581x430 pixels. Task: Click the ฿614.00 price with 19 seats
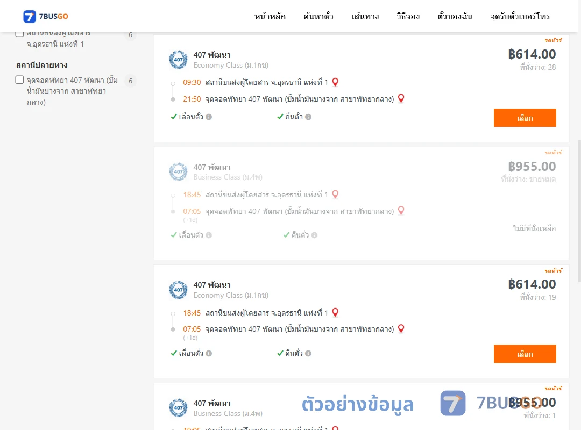click(x=532, y=284)
